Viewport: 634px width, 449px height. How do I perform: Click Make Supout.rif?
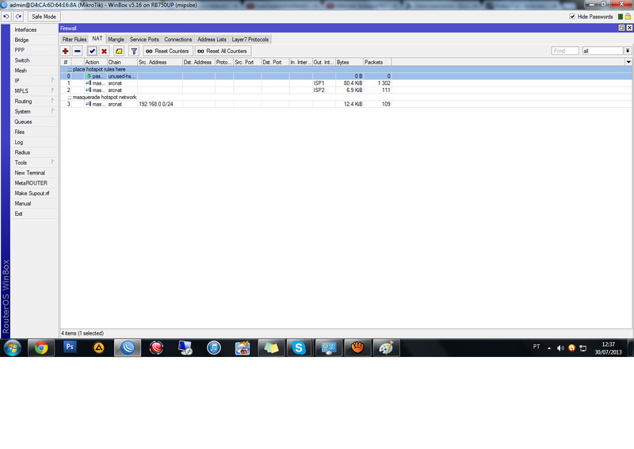[x=34, y=193]
